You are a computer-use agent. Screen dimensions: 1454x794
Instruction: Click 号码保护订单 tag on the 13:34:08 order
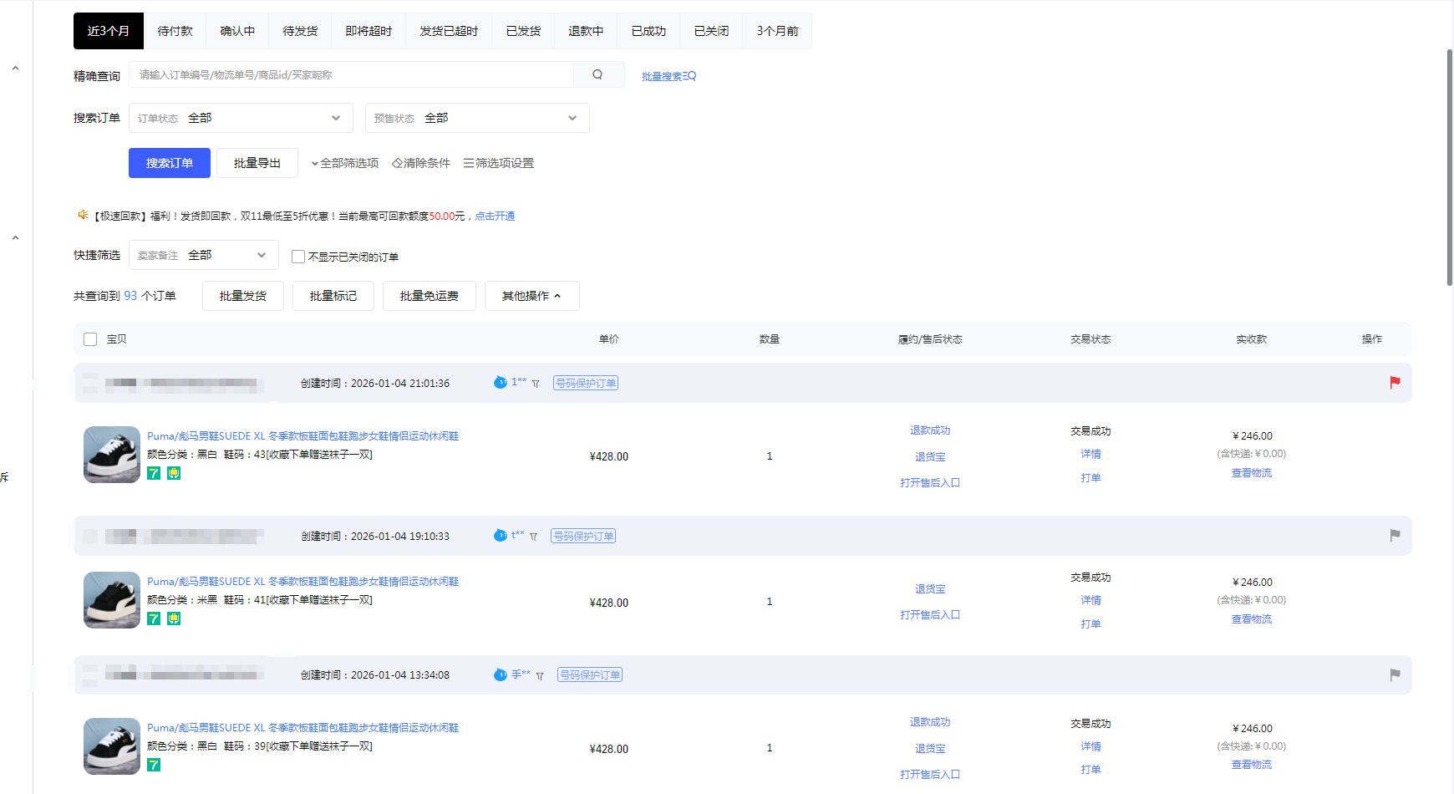point(590,674)
